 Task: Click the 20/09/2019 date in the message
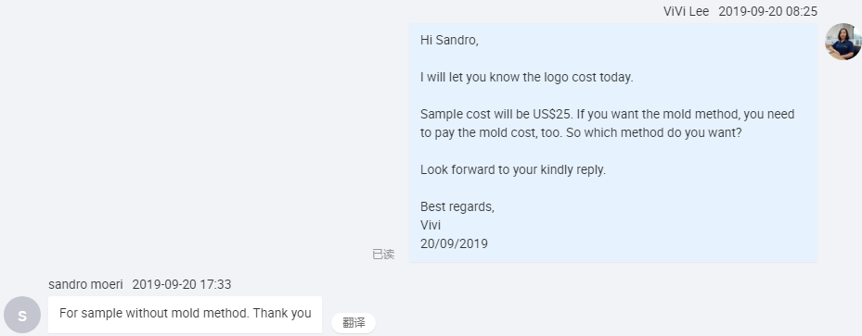click(x=454, y=244)
